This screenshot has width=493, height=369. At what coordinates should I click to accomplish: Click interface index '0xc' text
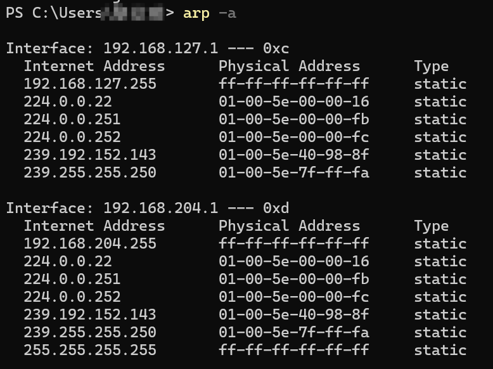[276, 48]
